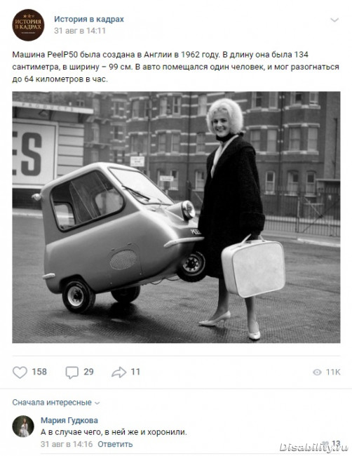Open comments via the speech bubble icon
Image resolution: width=352 pixels, height=456 pixels.
pos(72,373)
